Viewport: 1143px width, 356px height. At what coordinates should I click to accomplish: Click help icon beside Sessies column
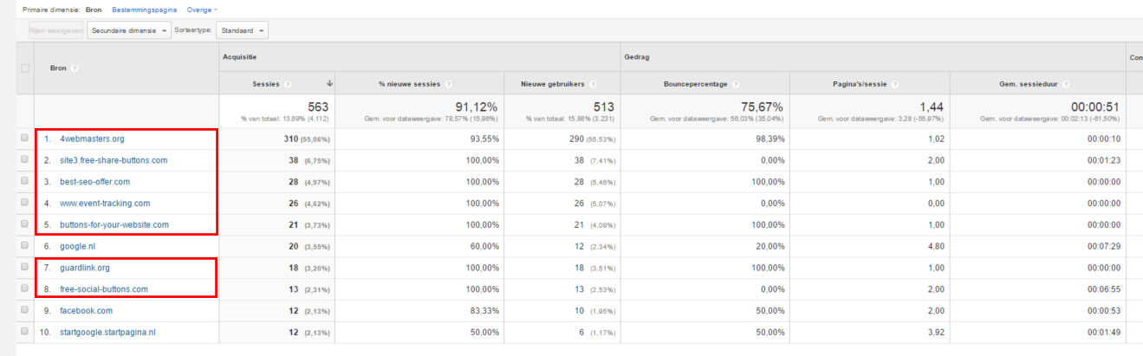(x=287, y=84)
